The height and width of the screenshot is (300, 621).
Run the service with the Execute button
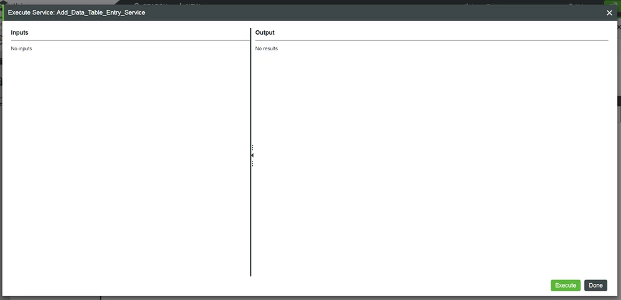pos(565,285)
